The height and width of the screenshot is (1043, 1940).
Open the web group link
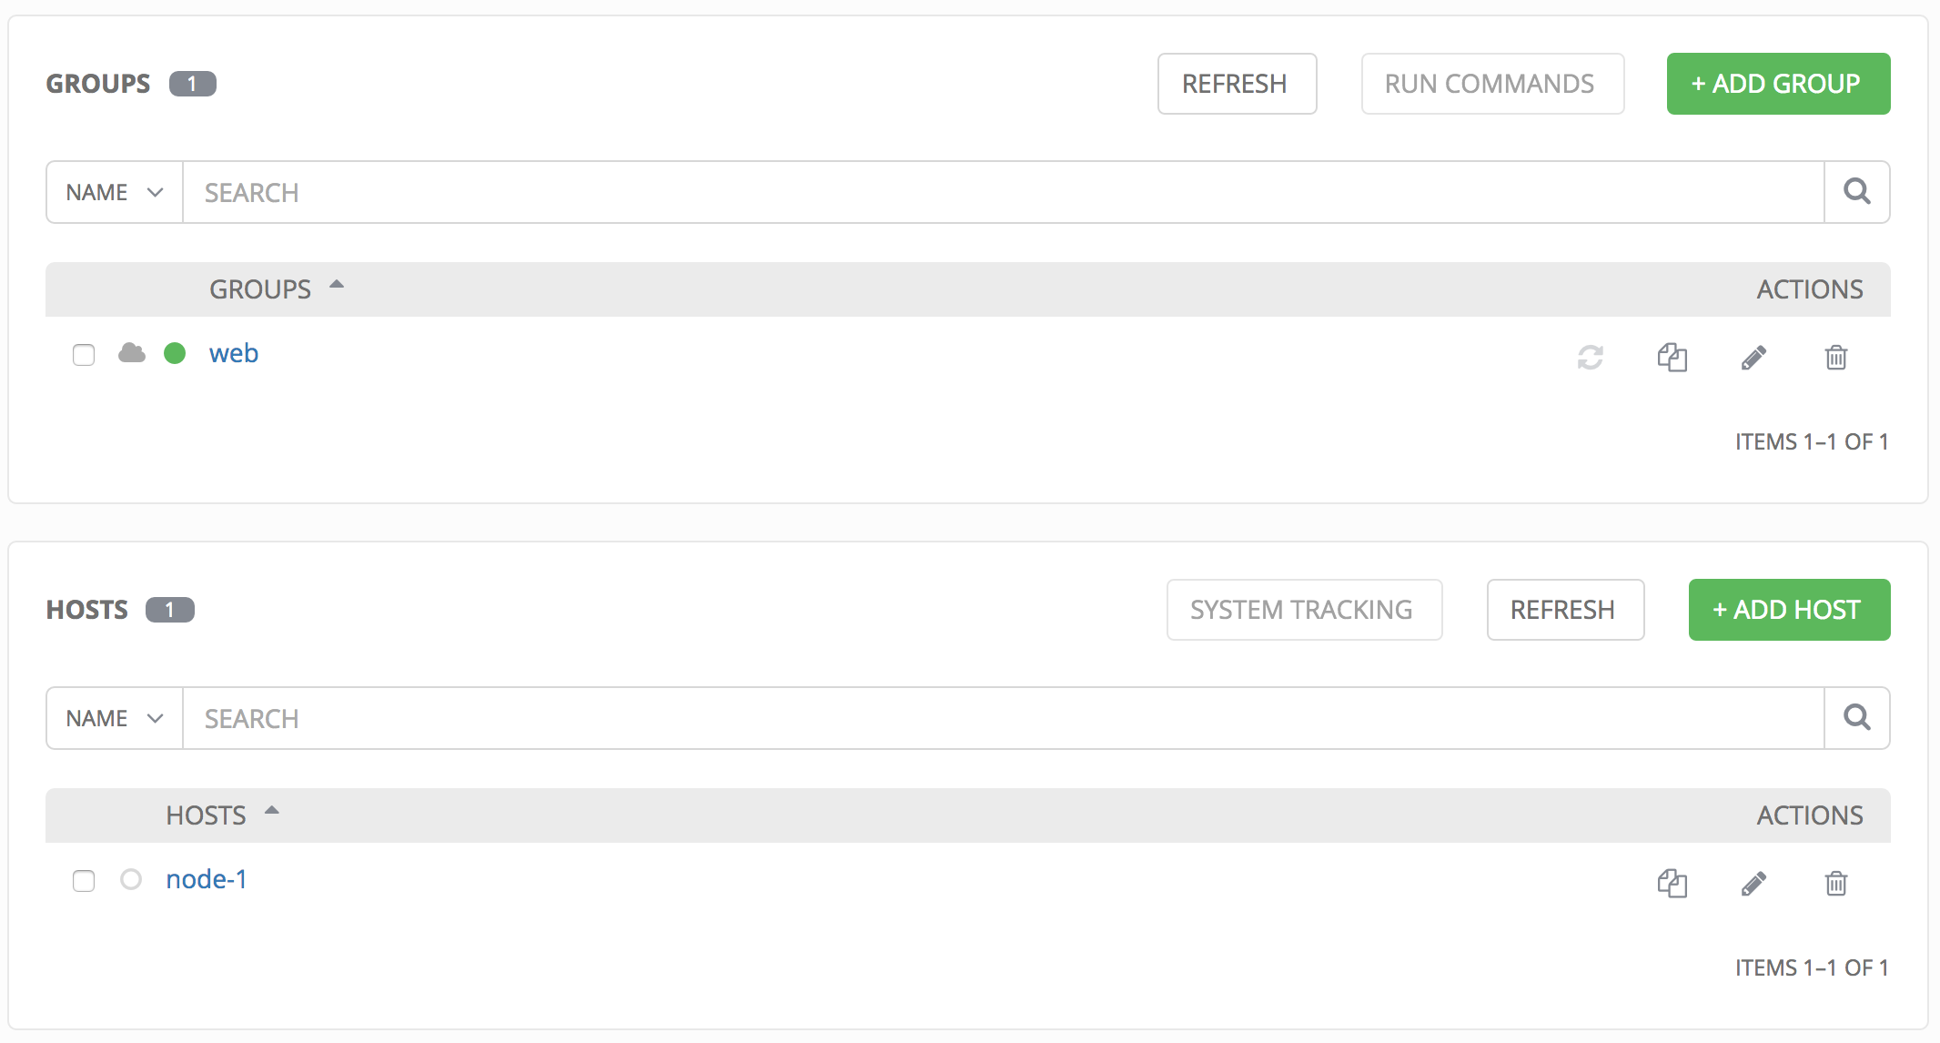234,353
